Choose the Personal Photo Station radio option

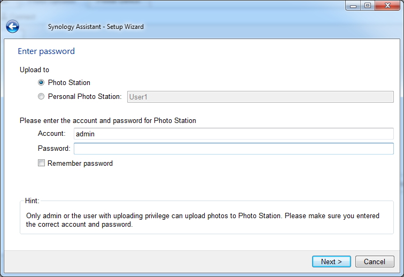point(41,96)
